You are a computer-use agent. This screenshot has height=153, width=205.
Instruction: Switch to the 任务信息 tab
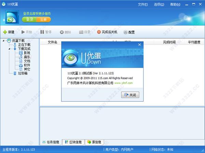point(51,142)
